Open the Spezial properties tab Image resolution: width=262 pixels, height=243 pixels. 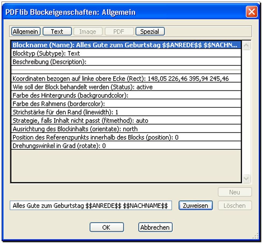click(x=150, y=31)
